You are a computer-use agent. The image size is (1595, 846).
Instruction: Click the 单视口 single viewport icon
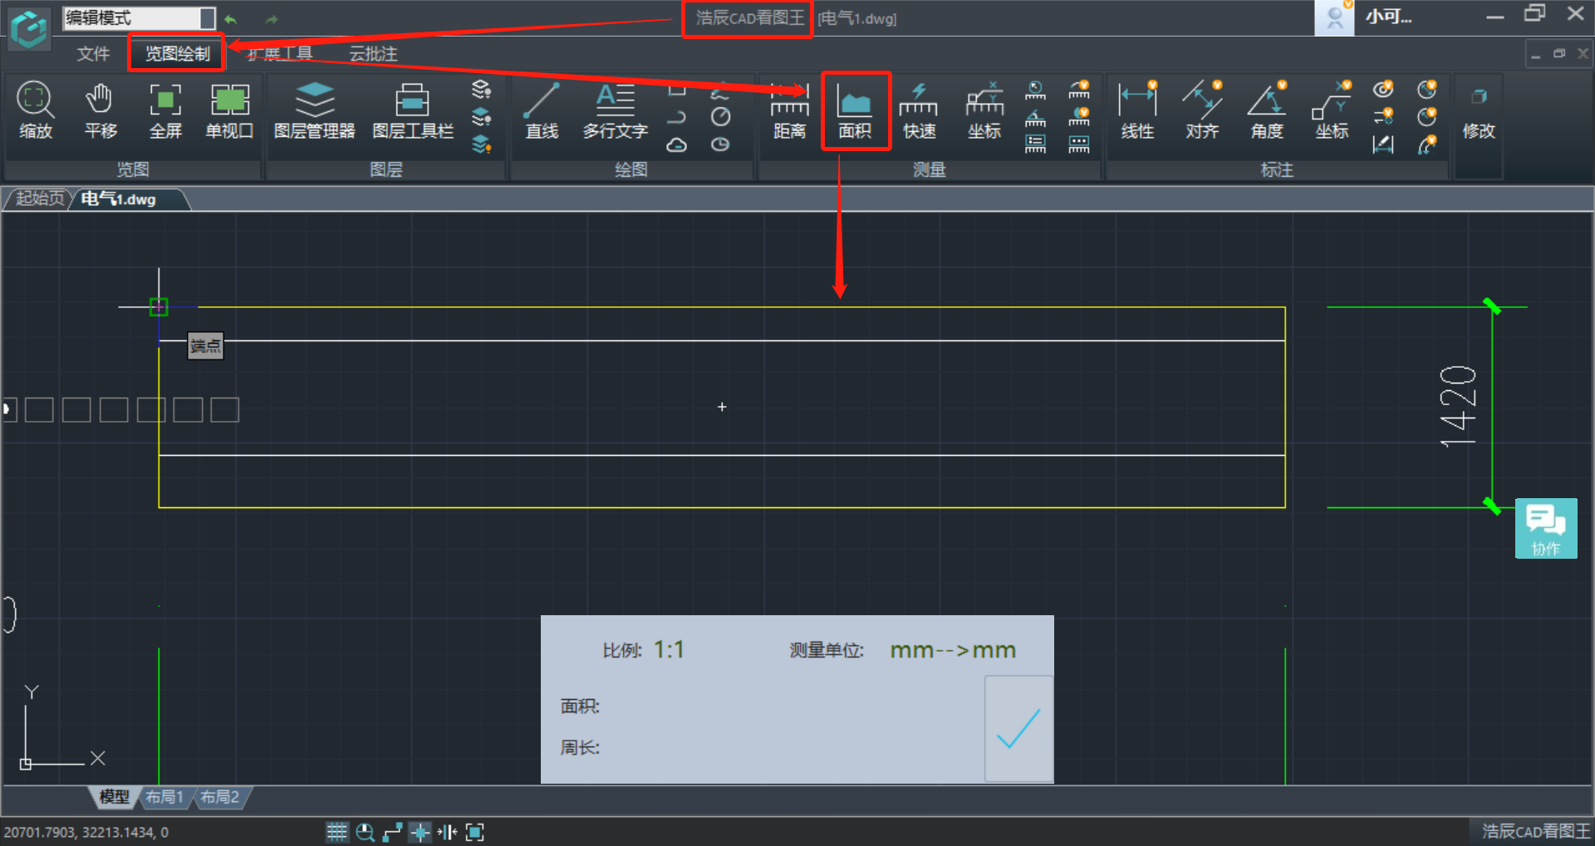(229, 110)
